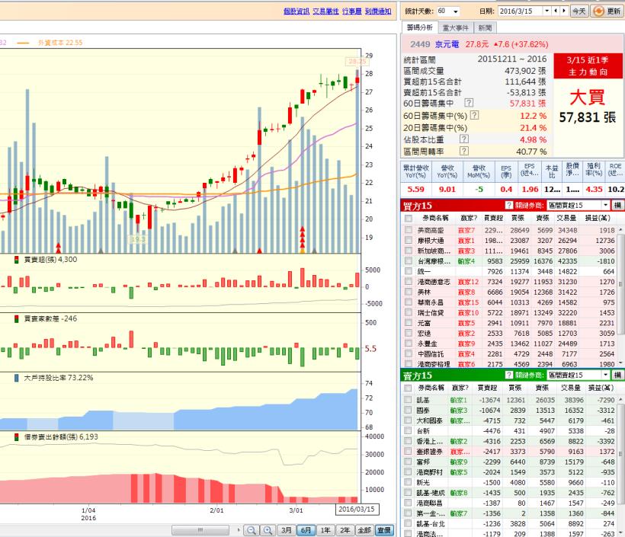Click help icon beside 區間周轉率

pos(463,152)
